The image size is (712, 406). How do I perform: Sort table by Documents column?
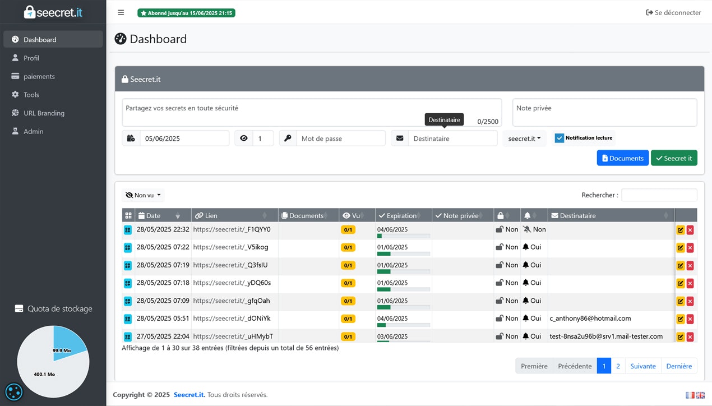tap(308, 215)
